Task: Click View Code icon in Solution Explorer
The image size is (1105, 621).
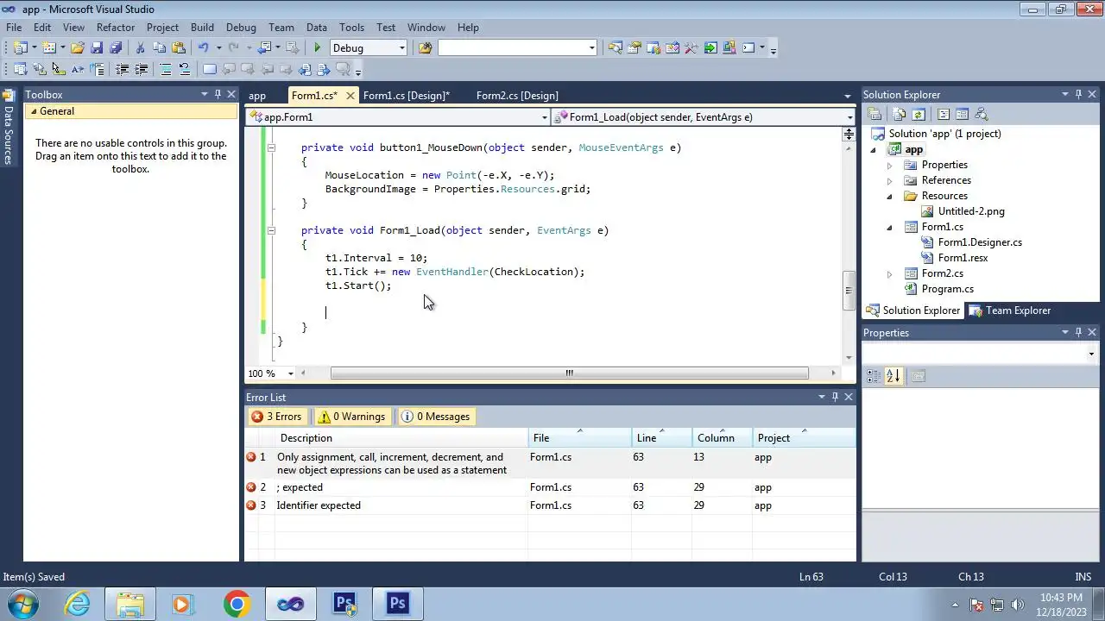Action: (943, 114)
